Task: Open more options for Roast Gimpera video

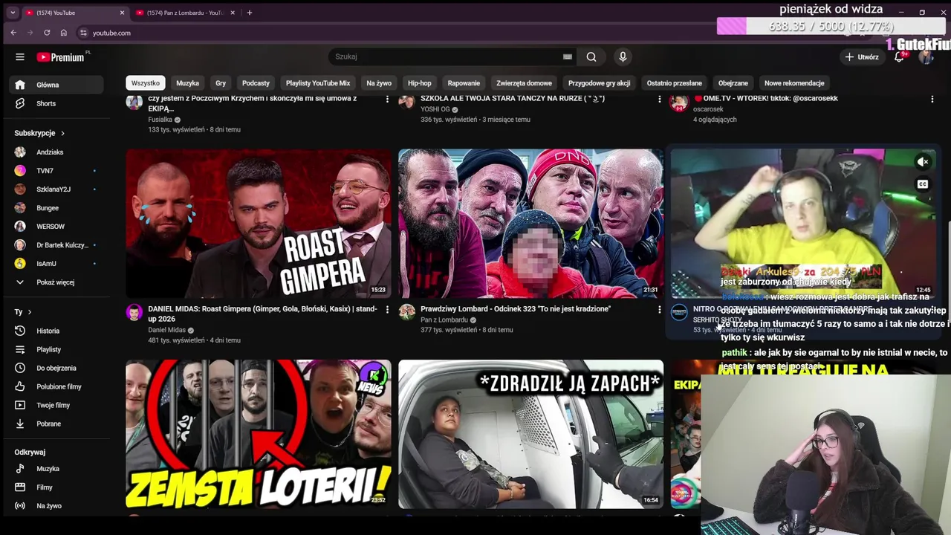Action: tap(387, 309)
